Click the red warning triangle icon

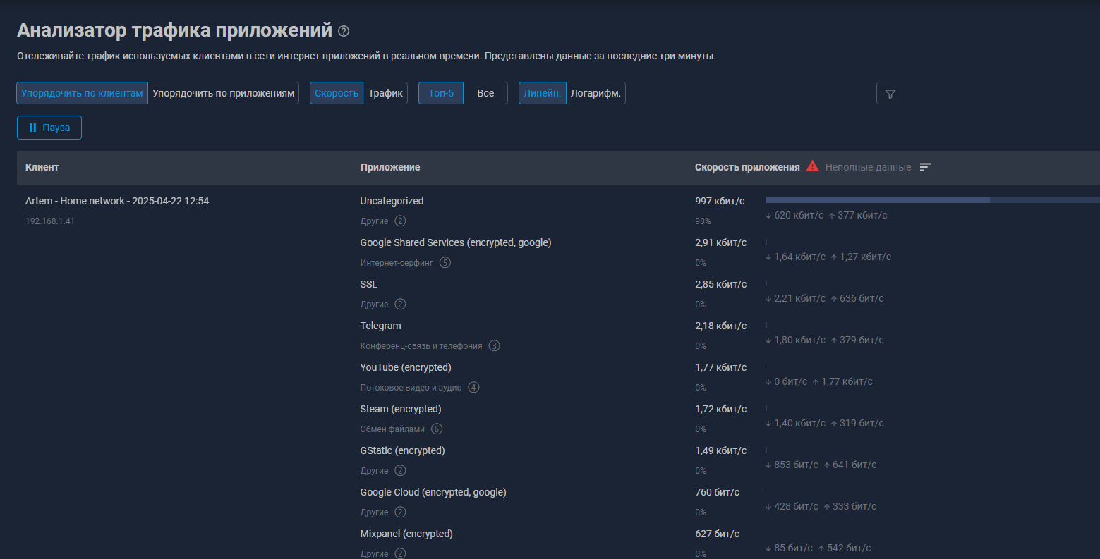pos(812,166)
